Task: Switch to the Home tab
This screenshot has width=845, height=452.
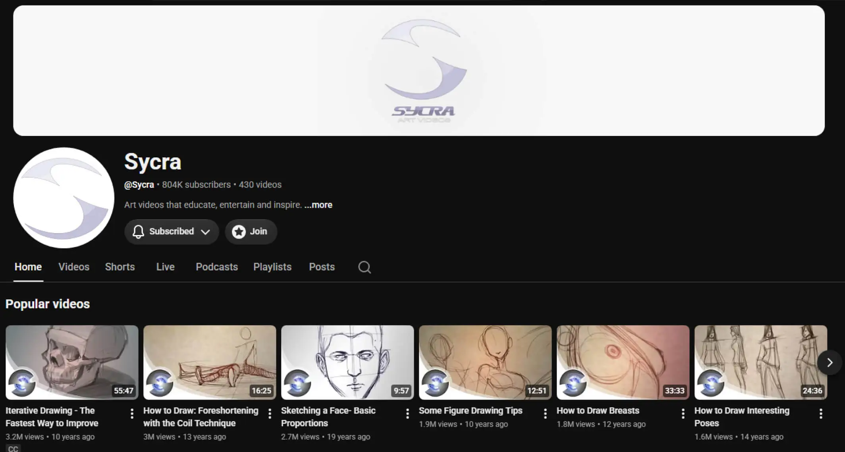Action: (28, 267)
